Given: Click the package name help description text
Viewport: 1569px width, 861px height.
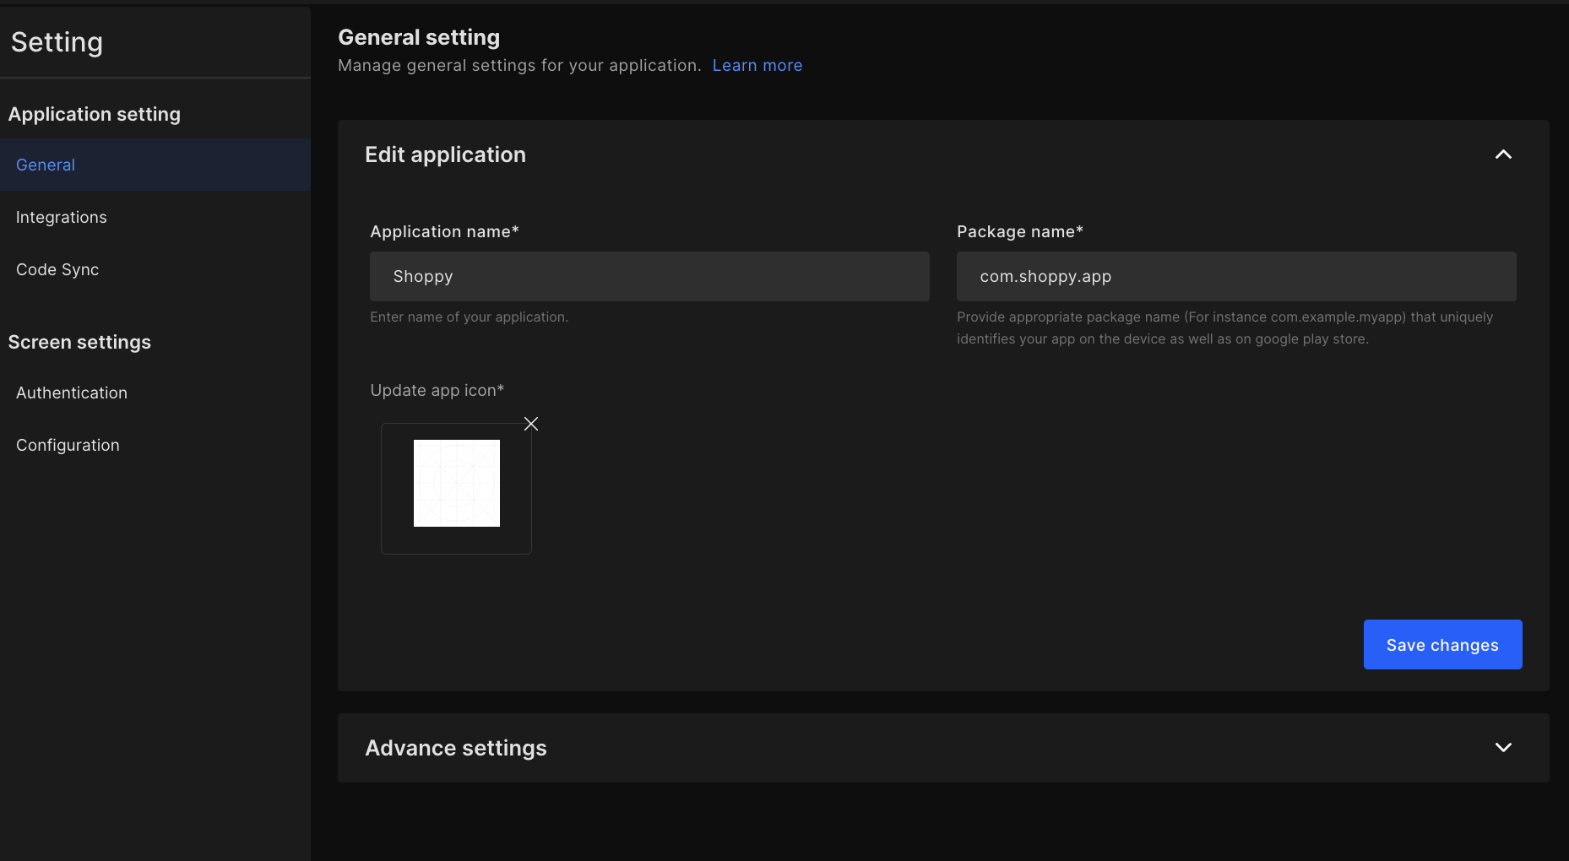Looking at the screenshot, I should pos(1224,328).
